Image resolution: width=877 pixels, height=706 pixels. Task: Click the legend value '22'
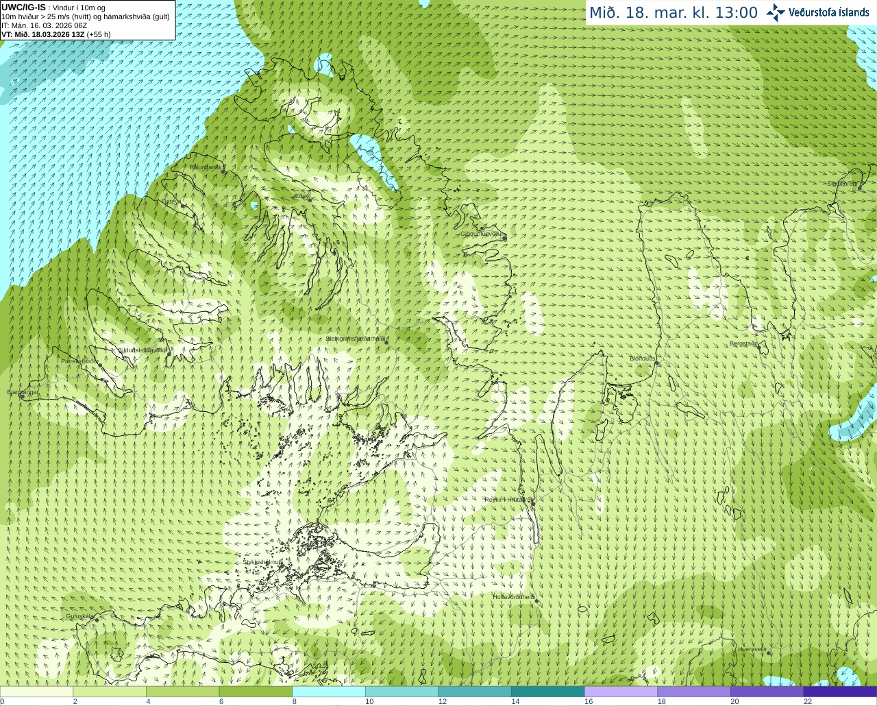click(x=807, y=701)
